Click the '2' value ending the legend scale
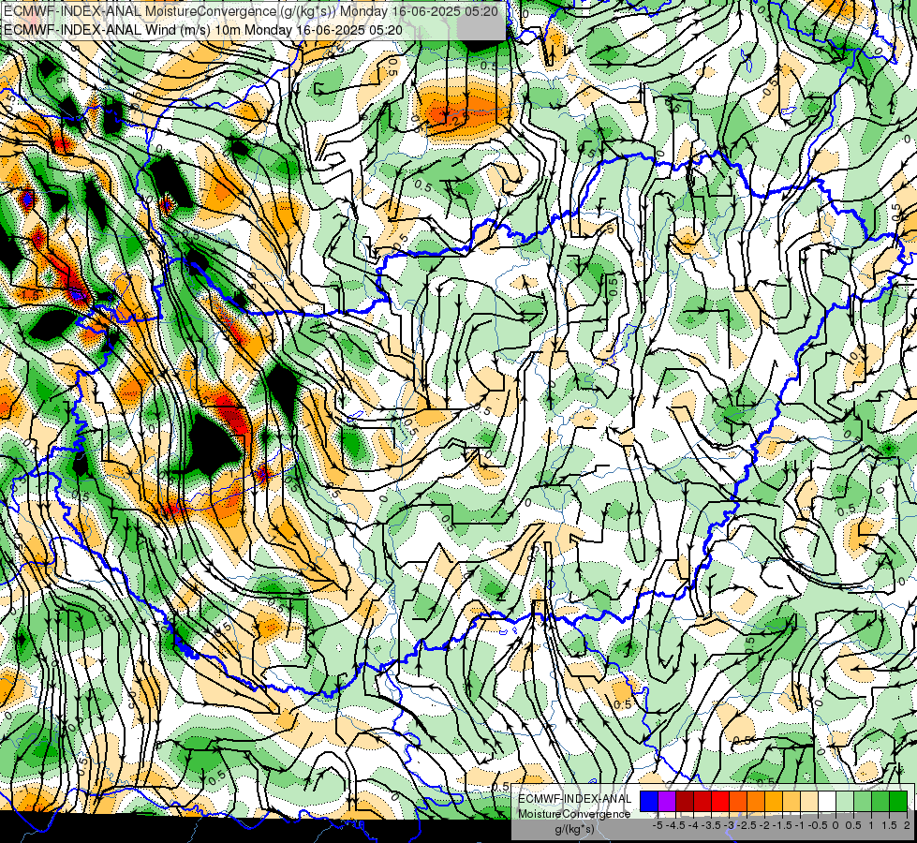This screenshot has width=917, height=843. click(x=907, y=825)
